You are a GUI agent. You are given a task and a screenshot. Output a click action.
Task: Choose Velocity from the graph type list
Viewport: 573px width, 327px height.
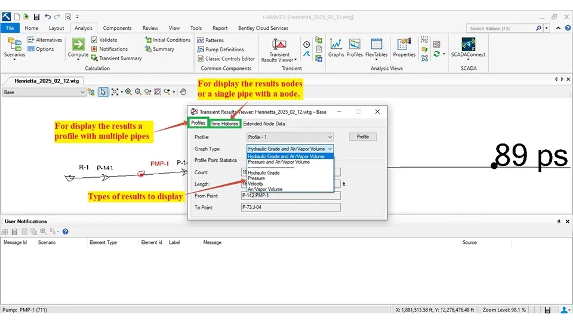255,184
